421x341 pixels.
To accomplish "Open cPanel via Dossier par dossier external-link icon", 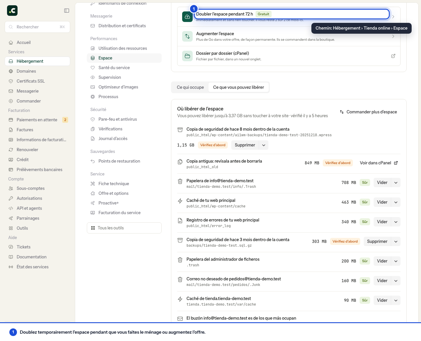I will (x=393, y=56).
